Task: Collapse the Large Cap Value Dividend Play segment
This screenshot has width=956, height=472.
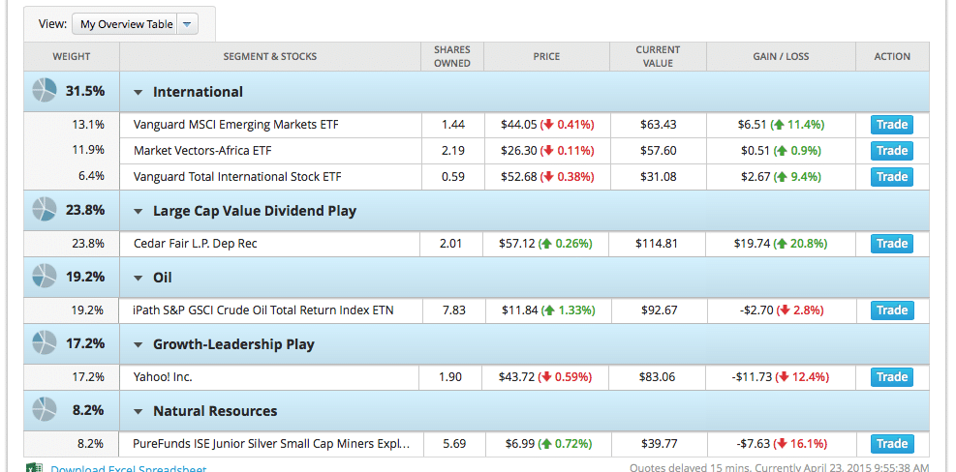Action: click(x=139, y=211)
